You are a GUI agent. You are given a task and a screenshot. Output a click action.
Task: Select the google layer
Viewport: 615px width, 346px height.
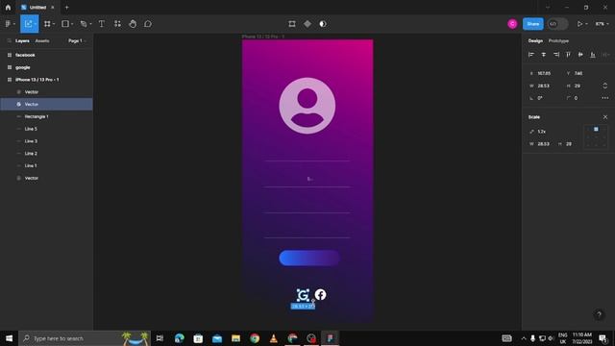point(46,67)
